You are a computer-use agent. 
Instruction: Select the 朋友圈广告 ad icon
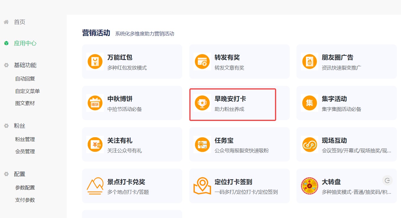[309, 62]
